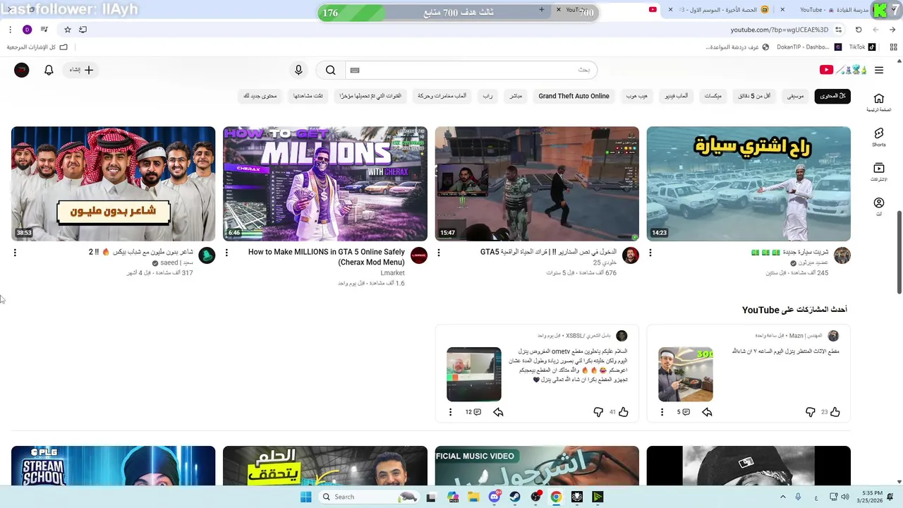The image size is (903, 508).
Task: Open options for 'شاعر بدون مليون' video
Action: tap(15, 252)
